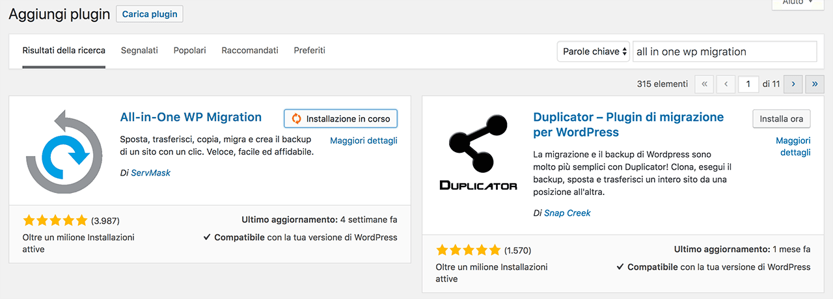833x299 pixels.
Task: Jump to last results page arrow
Action: tap(815, 84)
